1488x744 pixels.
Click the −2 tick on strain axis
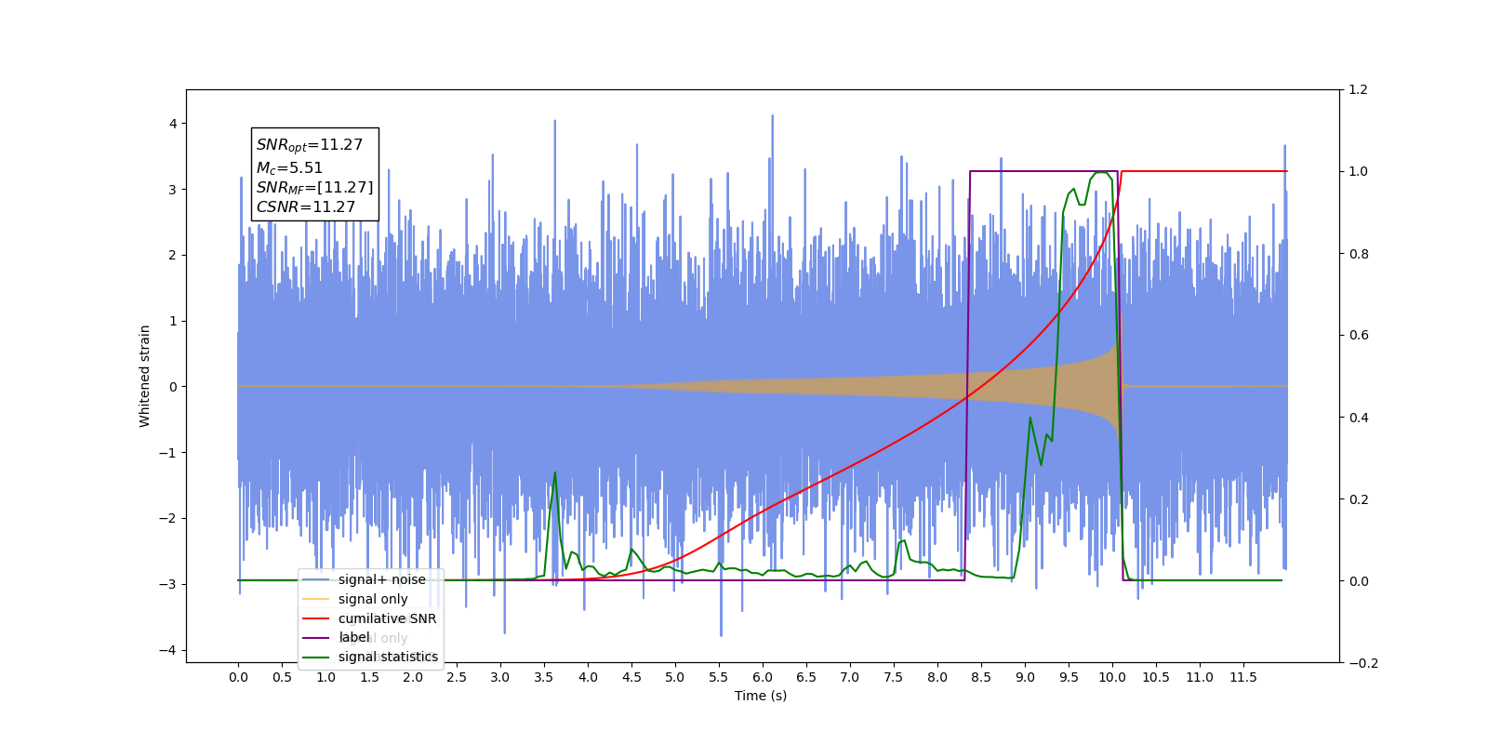(x=169, y=519)
